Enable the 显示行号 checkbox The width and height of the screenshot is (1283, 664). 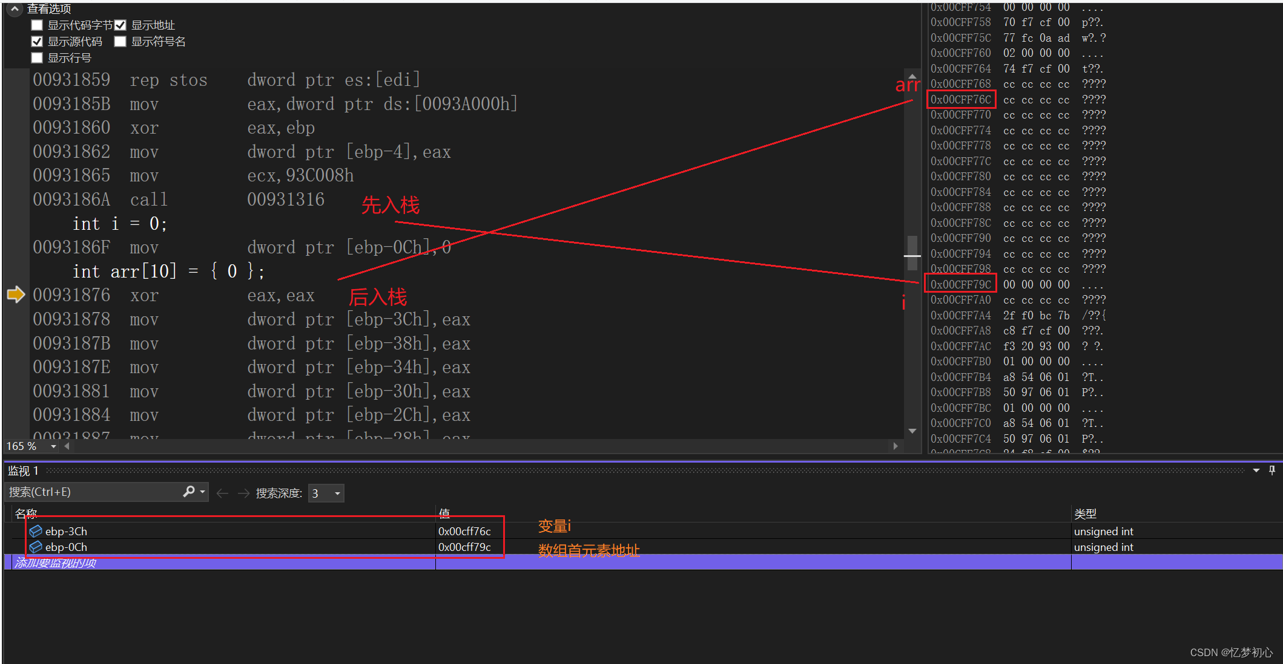tap(37, 58)
